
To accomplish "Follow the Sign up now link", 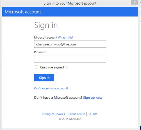I will (x=93, y=98).
